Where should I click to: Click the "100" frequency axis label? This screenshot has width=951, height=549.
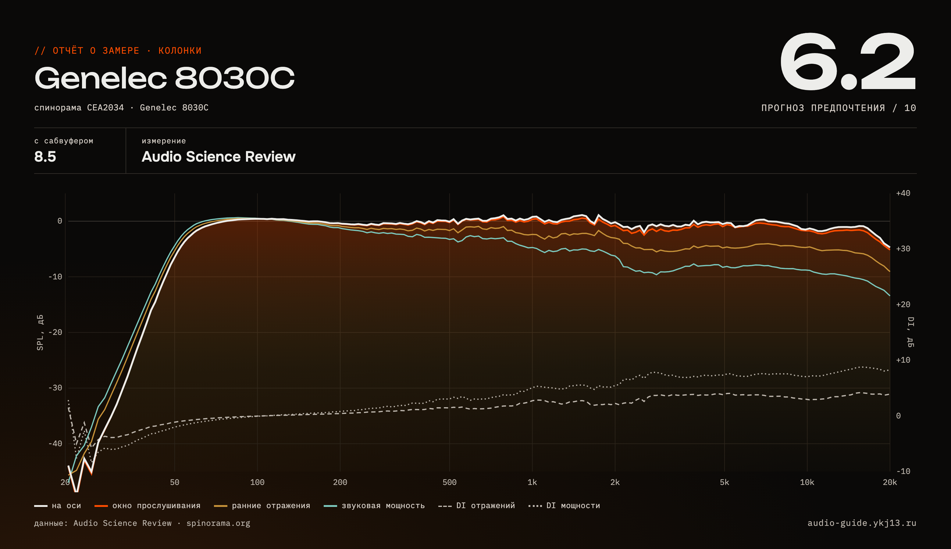[257, 482]
